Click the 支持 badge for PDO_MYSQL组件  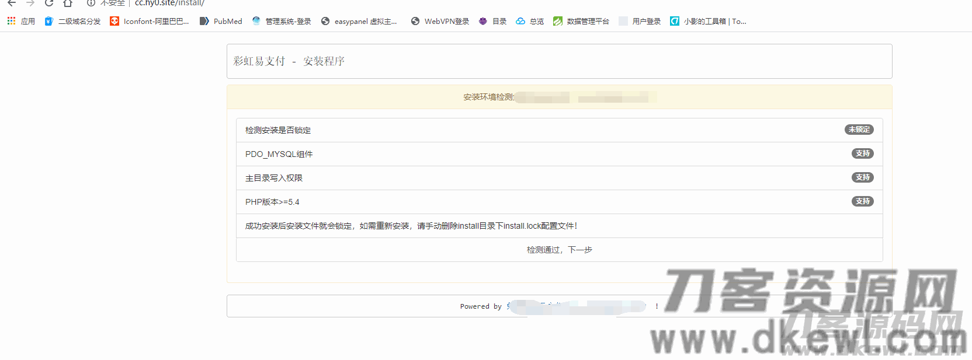click(x=862, y=153)
